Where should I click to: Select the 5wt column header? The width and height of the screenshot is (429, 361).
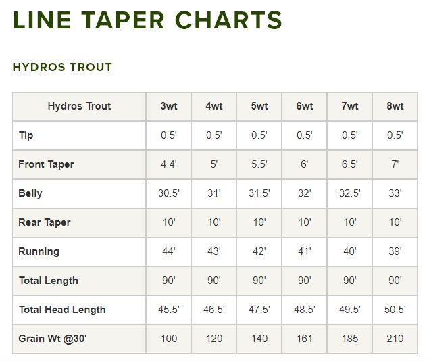tap(259, 106)
